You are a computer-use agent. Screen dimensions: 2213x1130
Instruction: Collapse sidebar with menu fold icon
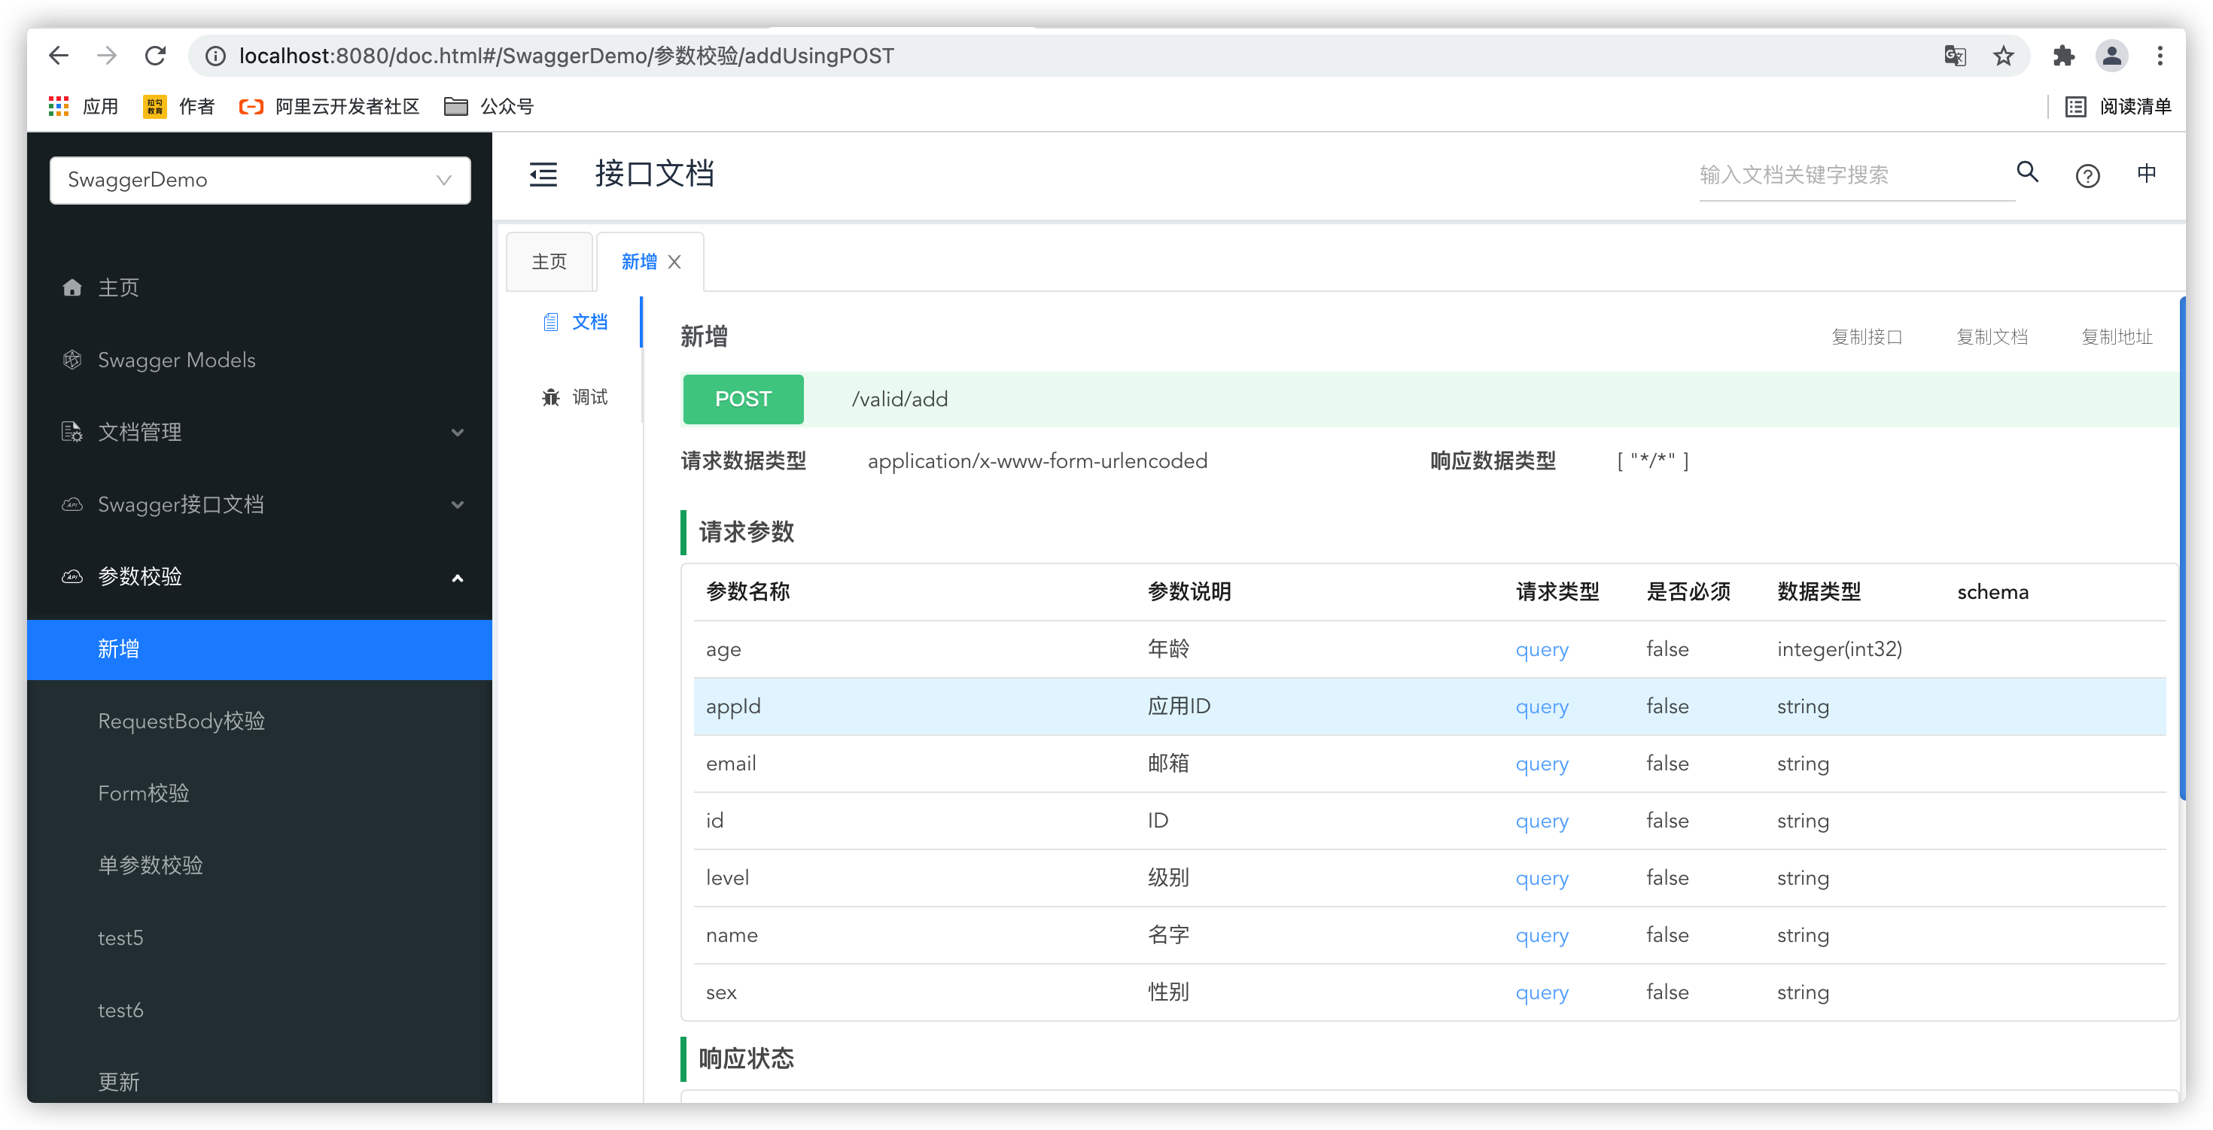click(543, 175)
